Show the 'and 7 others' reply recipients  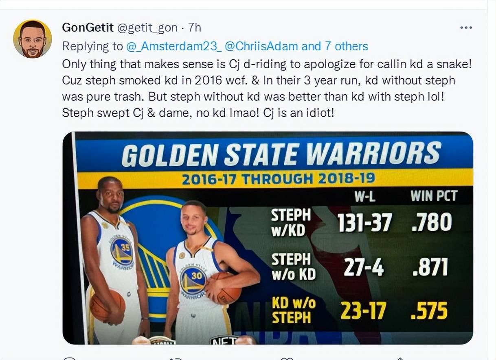point(334,46)
